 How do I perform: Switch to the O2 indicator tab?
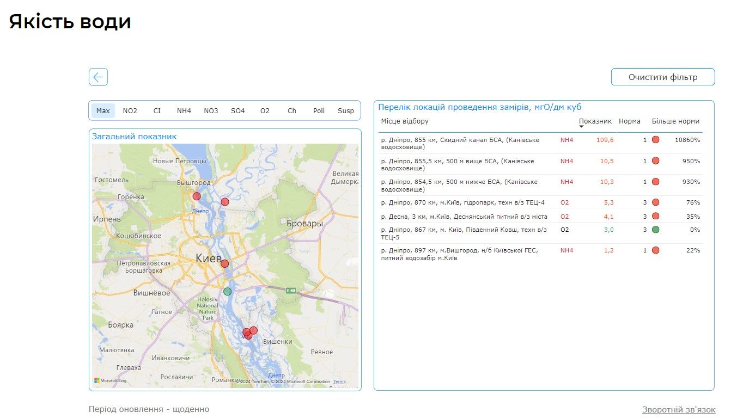pos(265,110)
